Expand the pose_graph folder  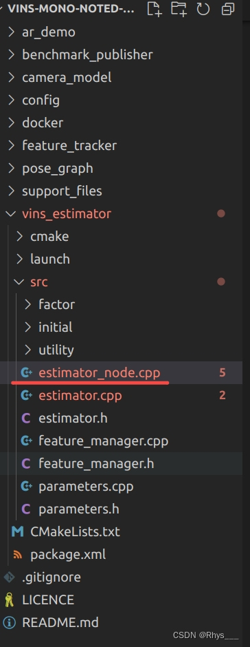coord(57,169)
